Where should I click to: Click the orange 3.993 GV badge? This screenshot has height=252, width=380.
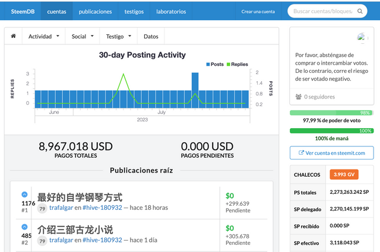click(x=344, y=174)
